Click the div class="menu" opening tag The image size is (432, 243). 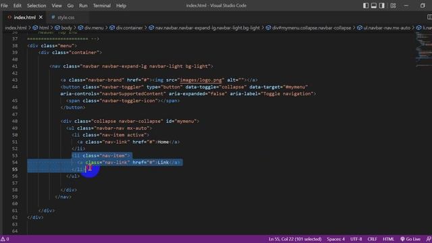click(x=52, y=46)
